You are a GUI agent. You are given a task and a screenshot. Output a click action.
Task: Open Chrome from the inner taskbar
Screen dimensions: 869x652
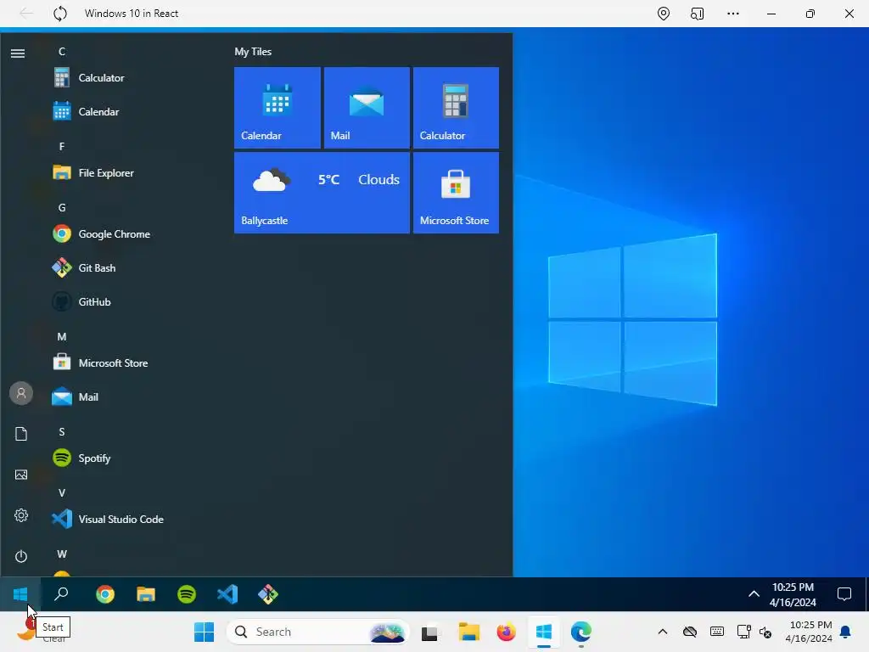click(105, 594)
